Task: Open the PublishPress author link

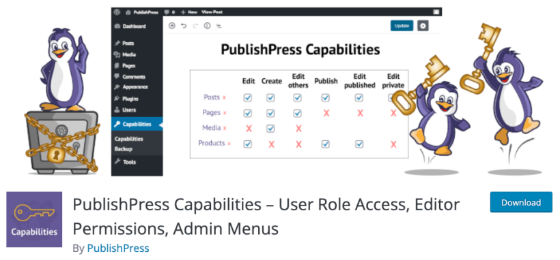Action: pyautogui.click(x=118, y=248)
